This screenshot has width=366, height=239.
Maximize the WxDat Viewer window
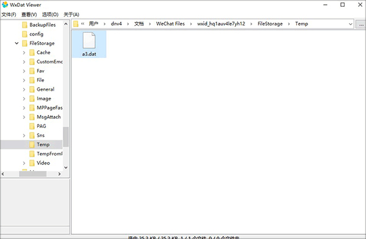[x=342, y=4]
